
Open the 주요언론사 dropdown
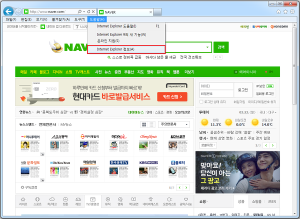pyautogui.click(x=174, y=124)
